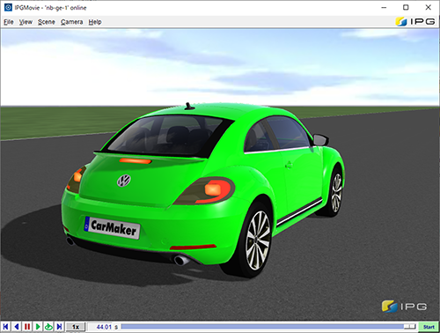Click the IPG logo in the menu bar
Image resolution: width=440 pixels, height=333 pixels.
click(415, 21)
